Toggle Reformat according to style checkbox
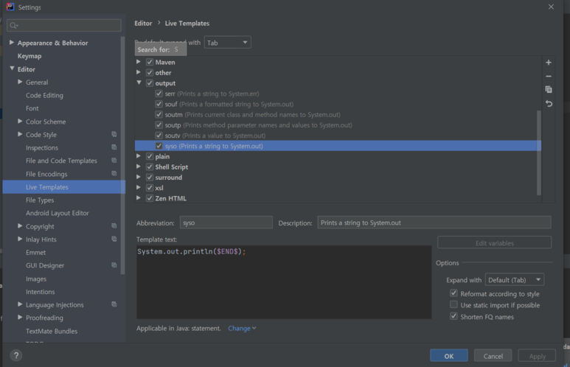Viewport: 570px width, 367px height. pyautogui.click(x=453, y=293)
